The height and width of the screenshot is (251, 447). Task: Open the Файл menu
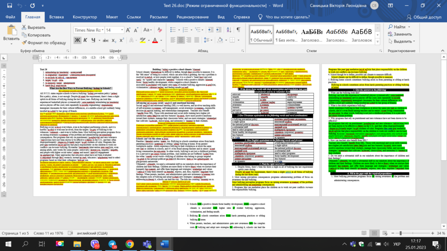coord(10,17)
